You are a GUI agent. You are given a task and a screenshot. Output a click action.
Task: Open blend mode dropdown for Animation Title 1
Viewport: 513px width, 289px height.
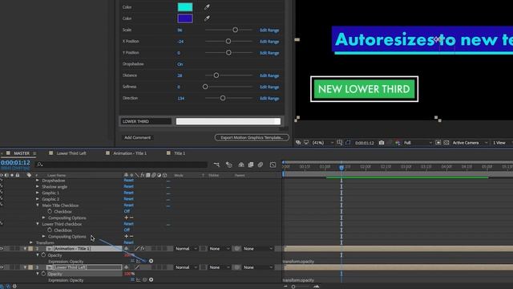coord(186,249)
